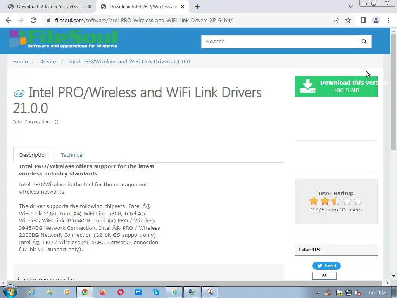Go back to the previous page
397x298 pixels.
pos(9,20)
